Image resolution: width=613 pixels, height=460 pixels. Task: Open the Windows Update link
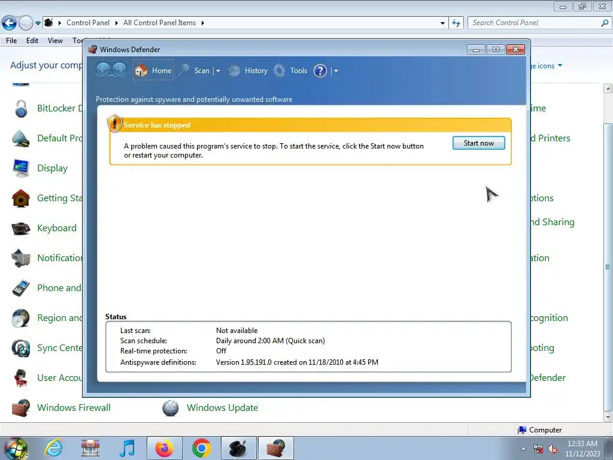point(222,407)
